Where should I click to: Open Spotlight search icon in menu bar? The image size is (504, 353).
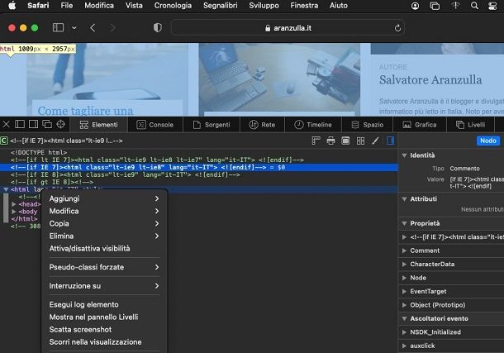(474, 6)
